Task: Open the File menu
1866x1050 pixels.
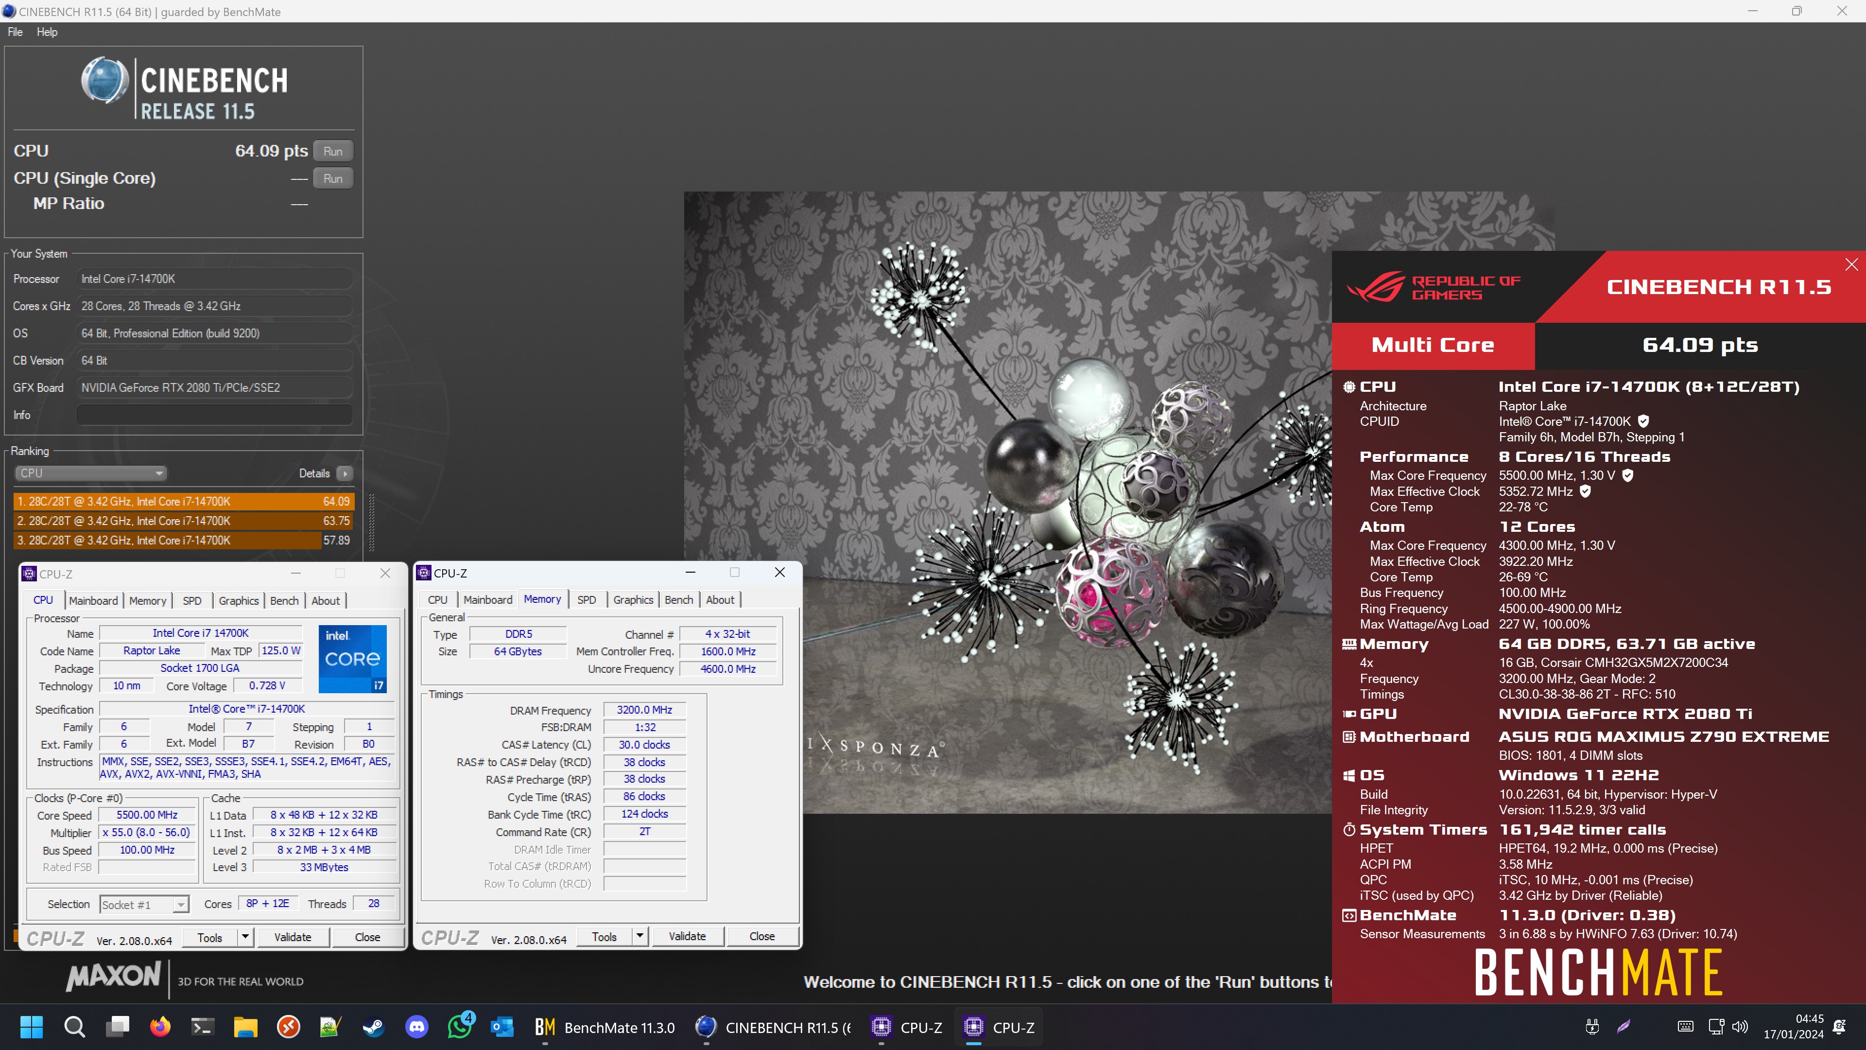Action: [15, 32]
